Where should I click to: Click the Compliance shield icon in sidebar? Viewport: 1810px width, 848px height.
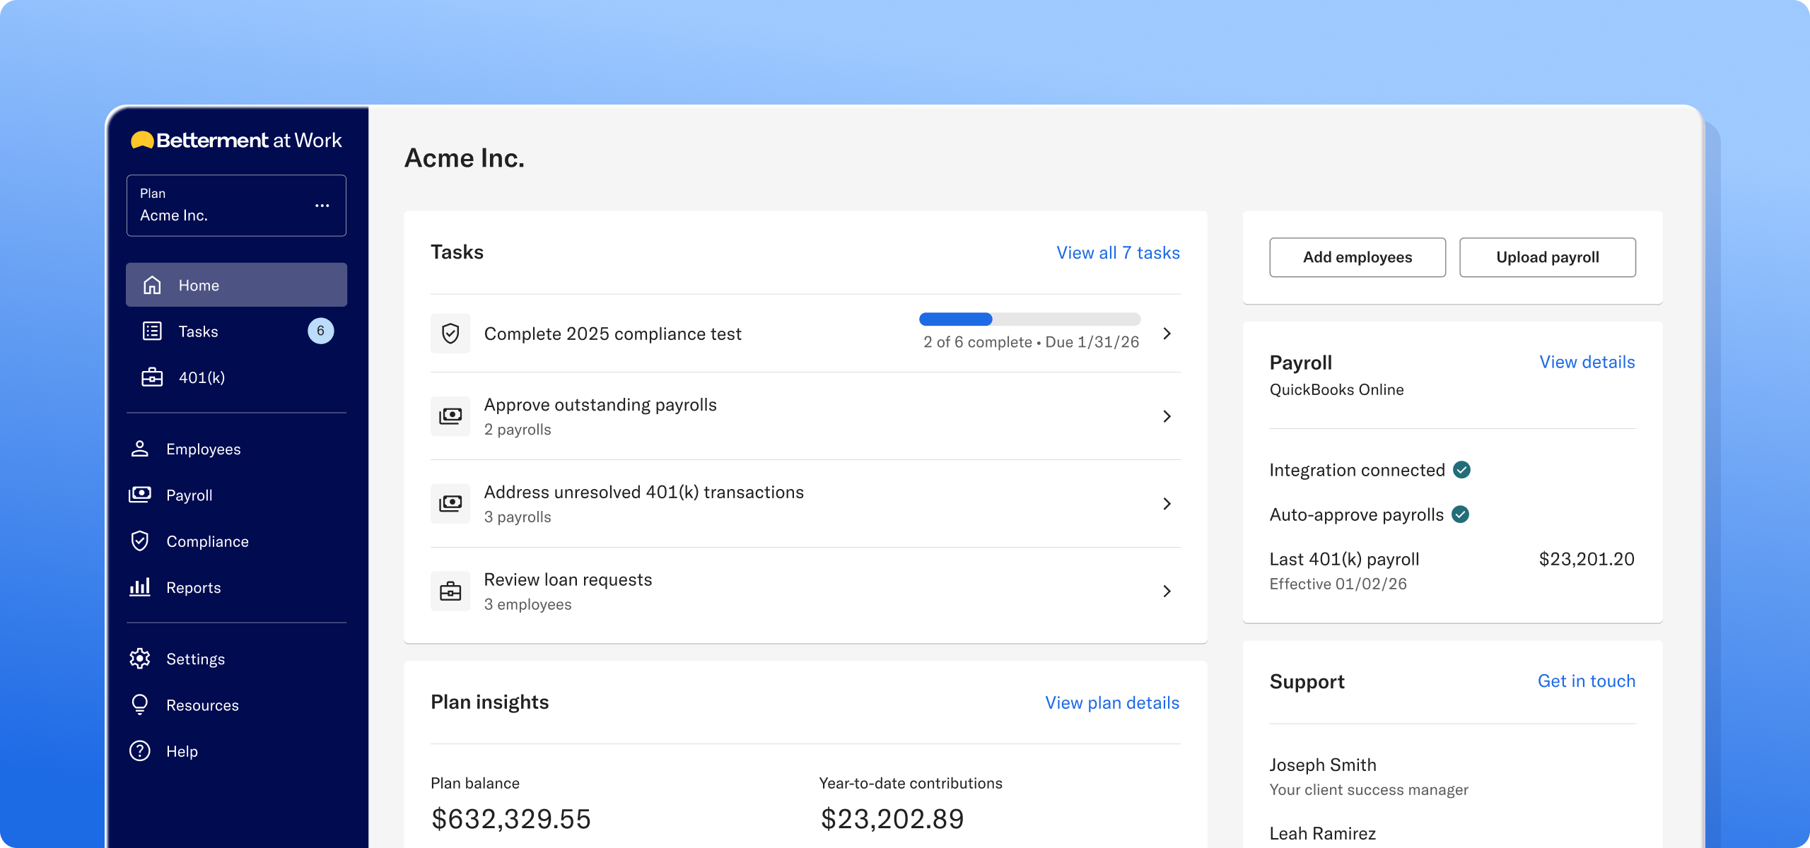coord(140,541)
